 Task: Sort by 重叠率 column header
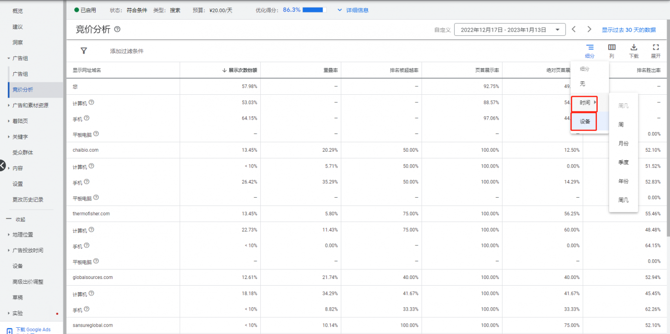point(331,70)
